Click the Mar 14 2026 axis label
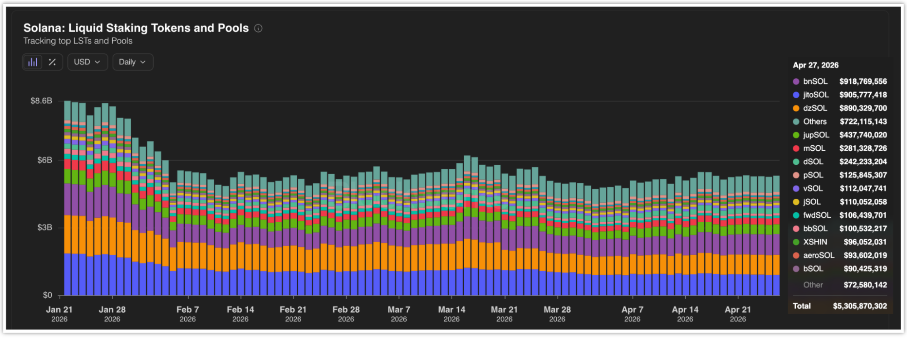The height and width of the screenshot is (339, 907). click(x=451, y=314)
